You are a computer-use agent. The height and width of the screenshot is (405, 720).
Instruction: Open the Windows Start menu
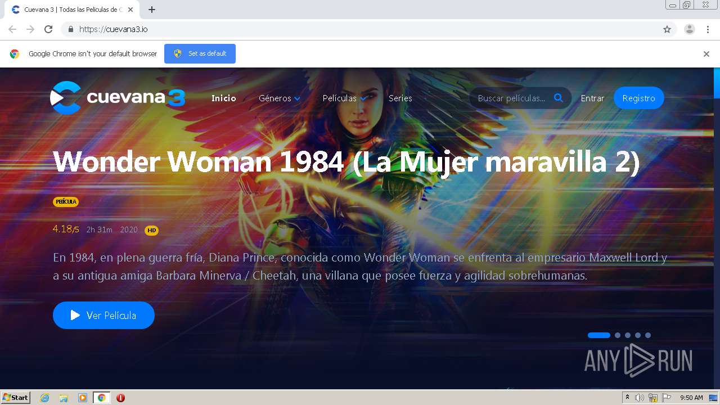coord(16,398)
